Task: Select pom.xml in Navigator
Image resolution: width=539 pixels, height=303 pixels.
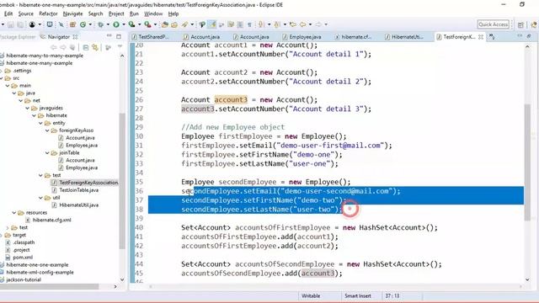Action: tap(23, 258)
